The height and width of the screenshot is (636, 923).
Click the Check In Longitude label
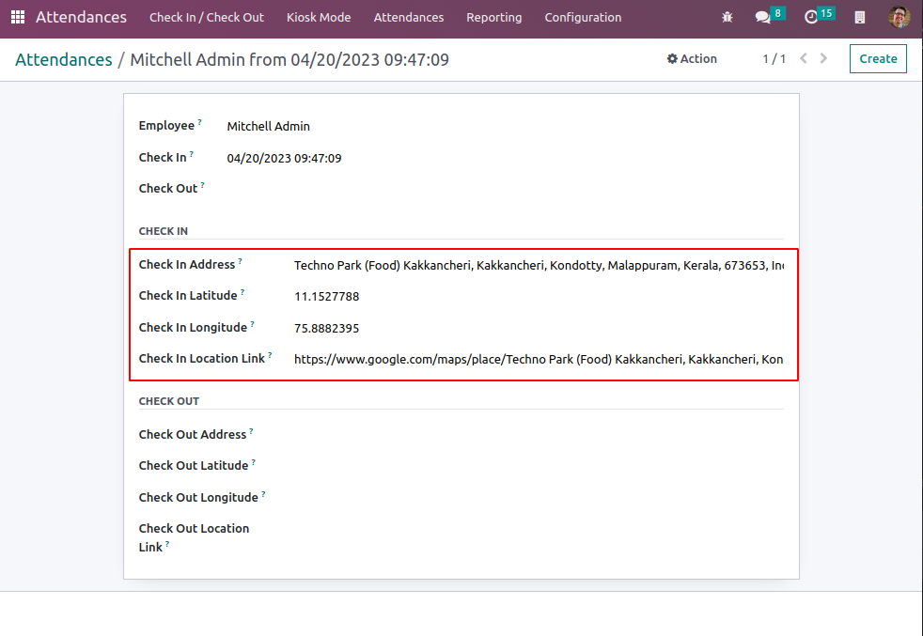tap(193, 328)
